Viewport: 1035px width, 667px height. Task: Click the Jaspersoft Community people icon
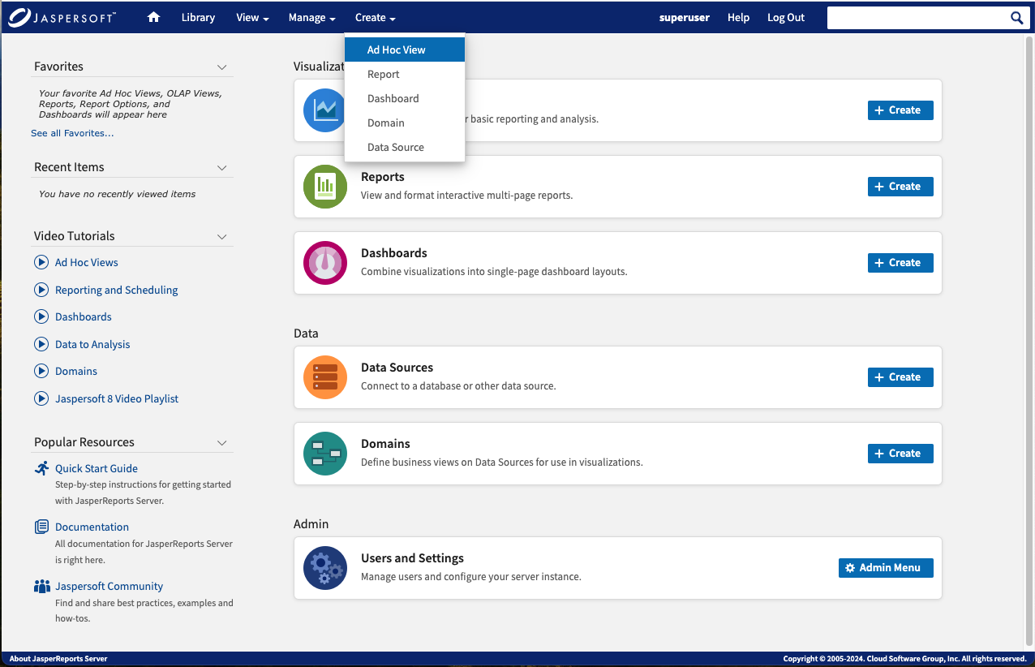41,586
